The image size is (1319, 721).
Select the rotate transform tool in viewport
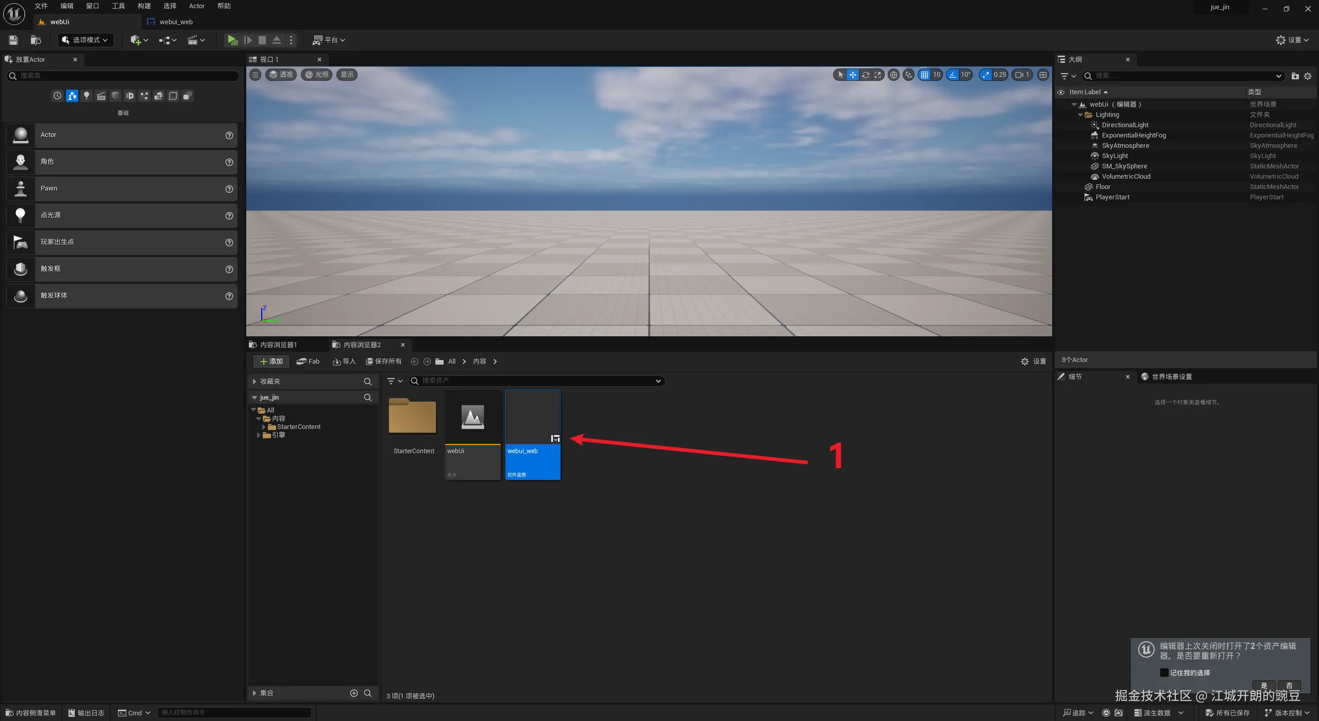[866, 75]
